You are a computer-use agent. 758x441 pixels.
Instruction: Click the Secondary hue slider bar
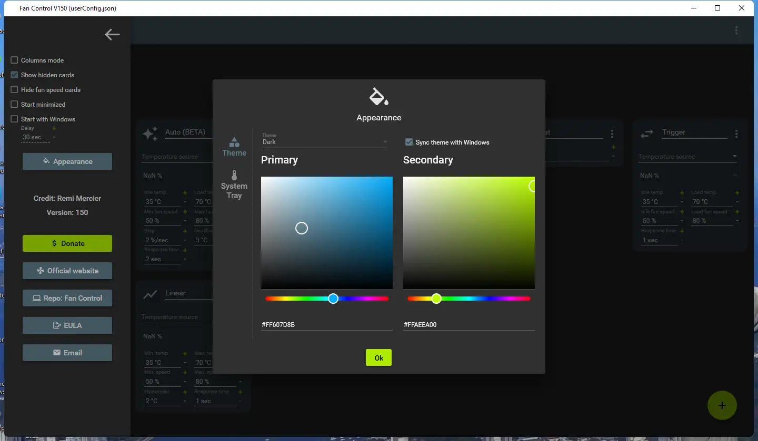[x=469, y=299]
